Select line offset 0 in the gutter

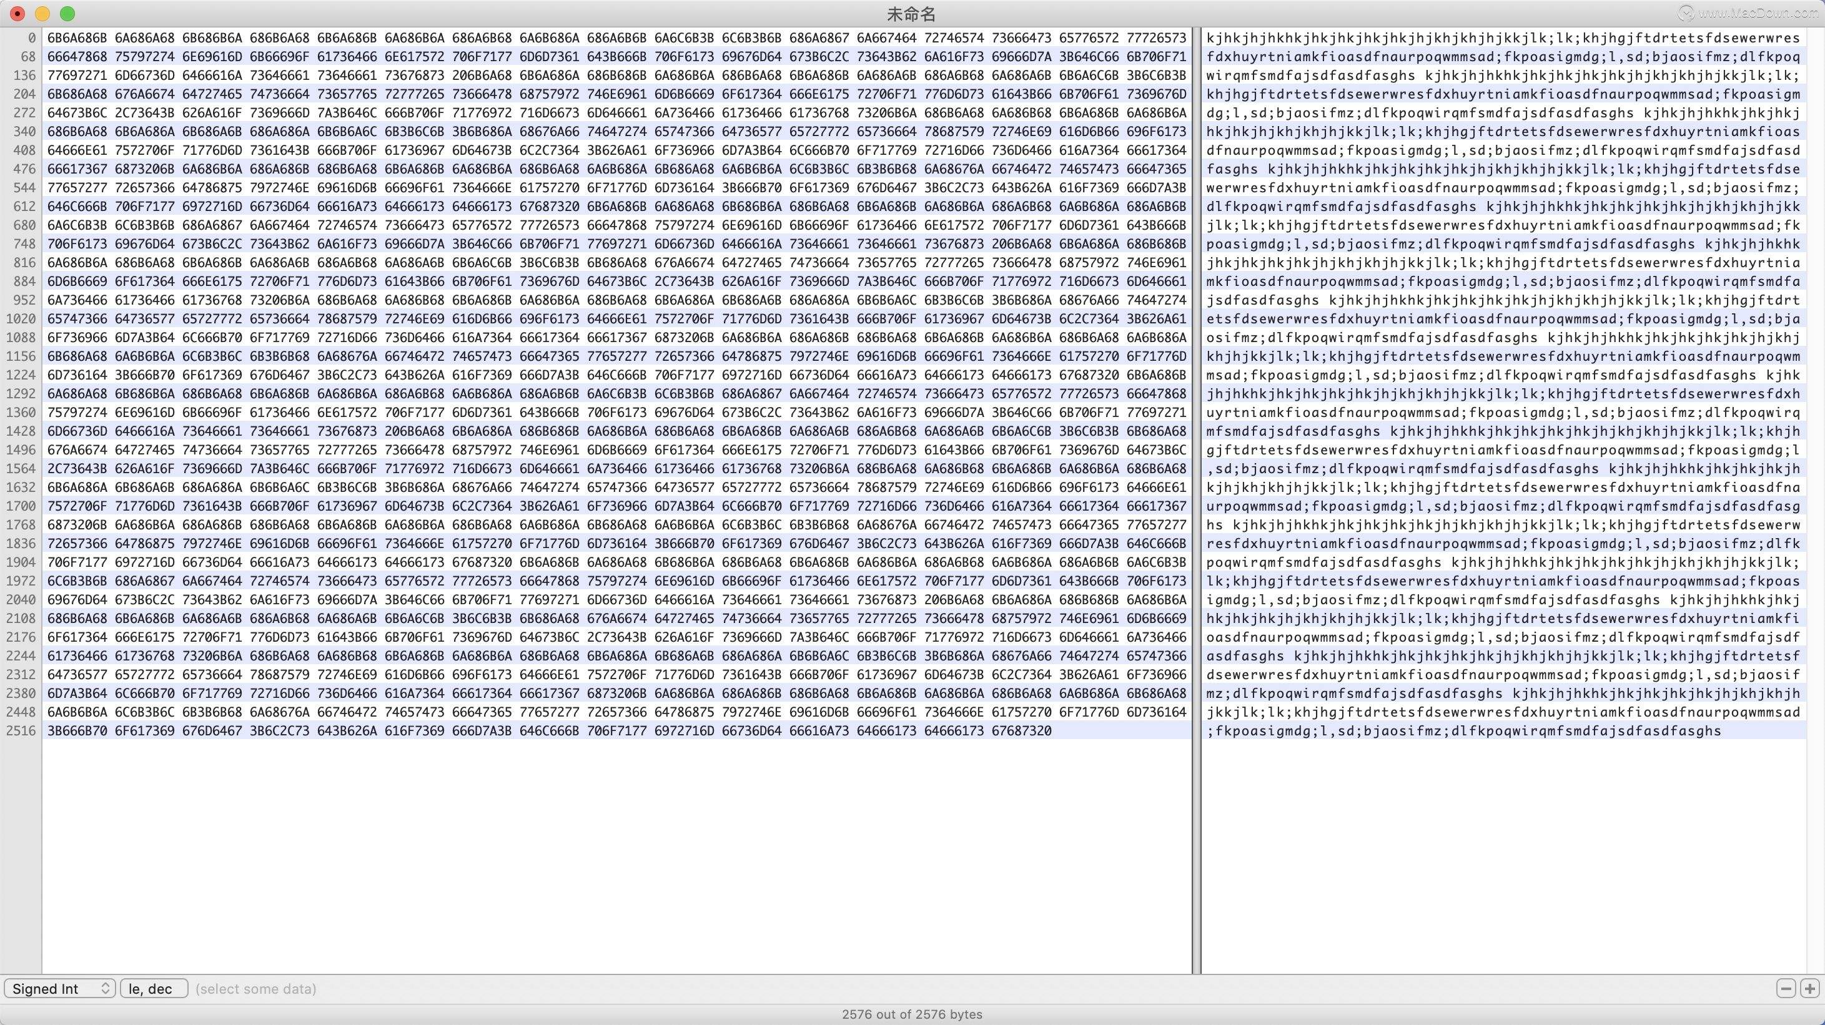[31, 37]
